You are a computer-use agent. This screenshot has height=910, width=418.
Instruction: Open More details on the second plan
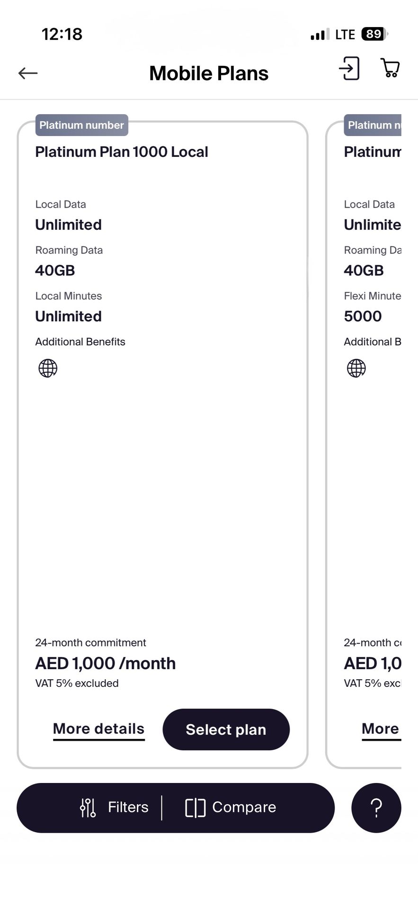tap(380, 729)
